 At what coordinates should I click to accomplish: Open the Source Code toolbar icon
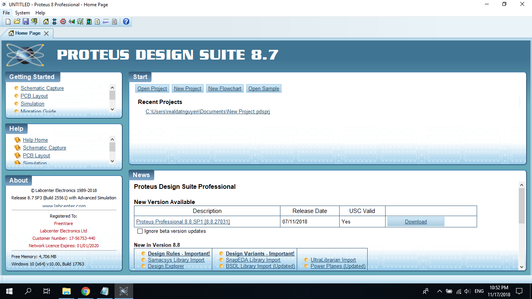coord(106,21)
